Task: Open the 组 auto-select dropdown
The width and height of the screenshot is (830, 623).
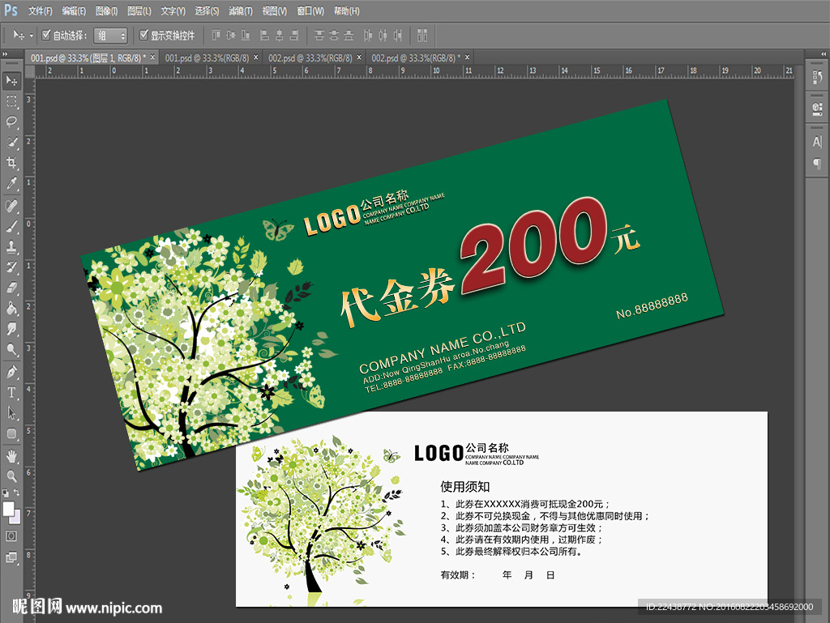Action: tap(110, 36)
